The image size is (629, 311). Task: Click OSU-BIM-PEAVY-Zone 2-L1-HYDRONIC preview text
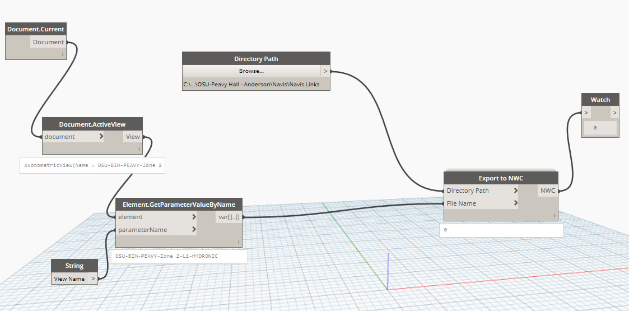tap(166, 256)
